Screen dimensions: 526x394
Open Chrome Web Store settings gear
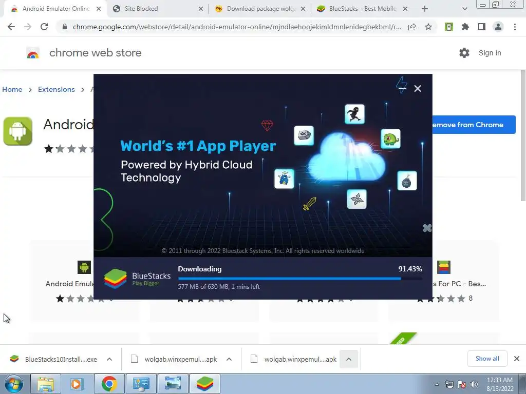click(464, 53)
